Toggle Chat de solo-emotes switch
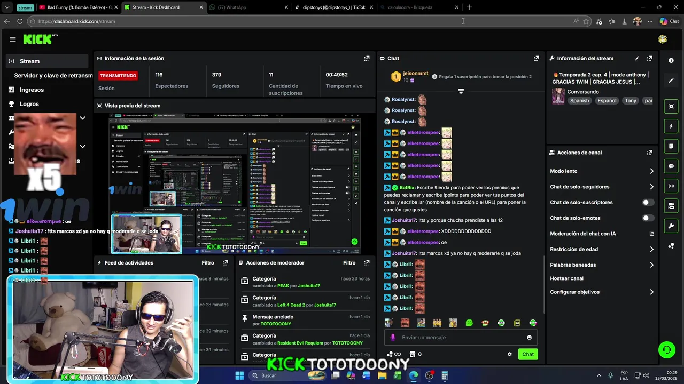This screenshot has width=684, height=384. (648, 218)
